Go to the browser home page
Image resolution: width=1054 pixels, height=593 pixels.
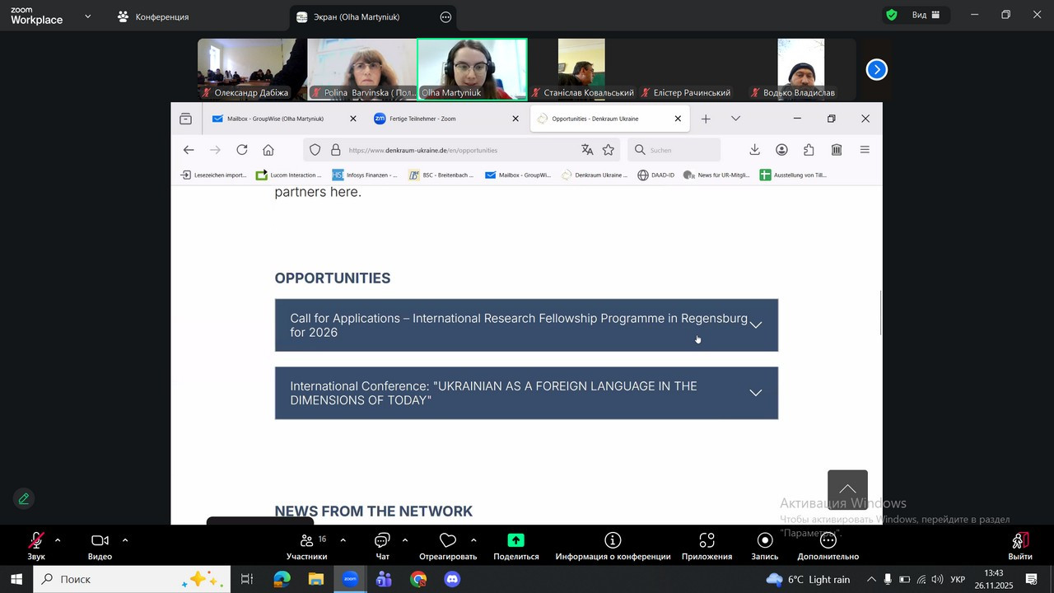pos(268,150)
